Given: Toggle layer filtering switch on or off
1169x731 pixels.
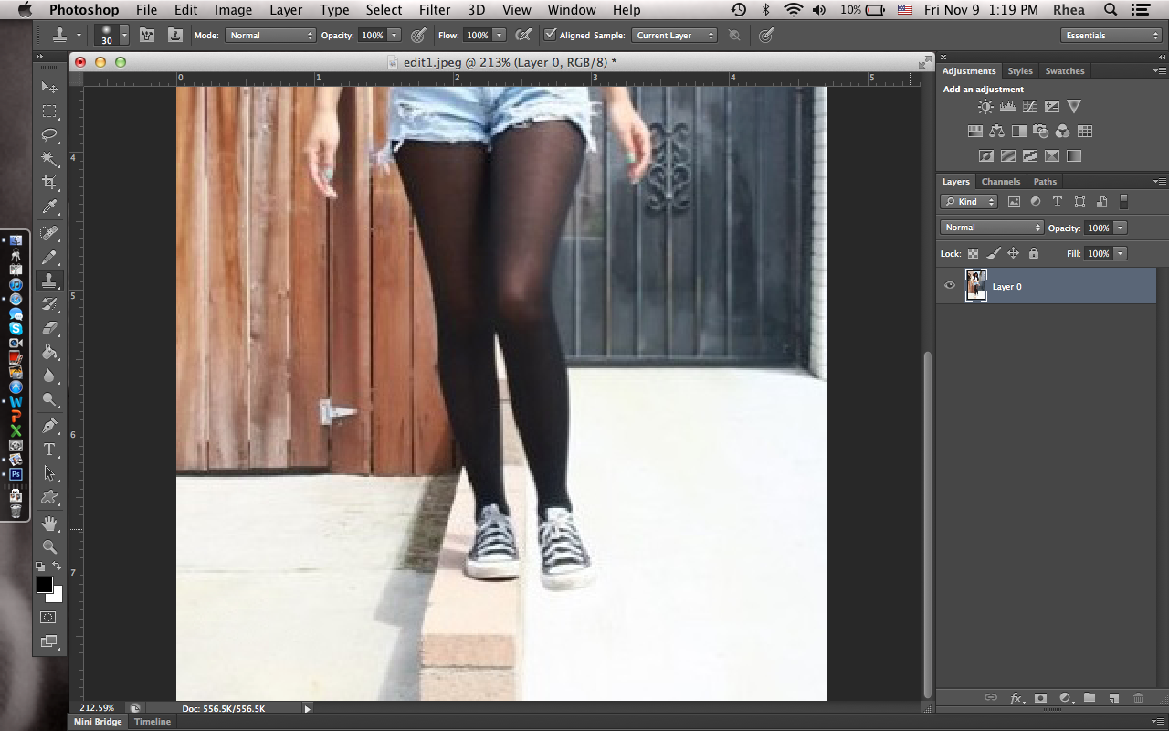Looking at the screenshot, I should 1124,202.
